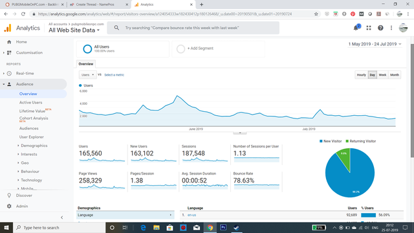Switch the chart to Day view

pyautogui.click(x=373, y=75)
